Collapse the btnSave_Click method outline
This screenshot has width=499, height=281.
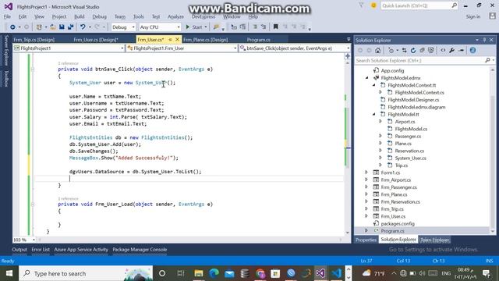[x=33, y=69]
